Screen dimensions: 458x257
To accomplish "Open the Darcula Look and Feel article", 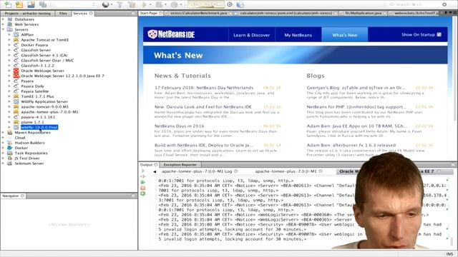I will [x=203, y=107].
